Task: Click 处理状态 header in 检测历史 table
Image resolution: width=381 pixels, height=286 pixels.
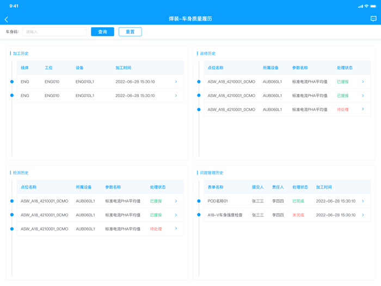Action: [x=158, y=187]
